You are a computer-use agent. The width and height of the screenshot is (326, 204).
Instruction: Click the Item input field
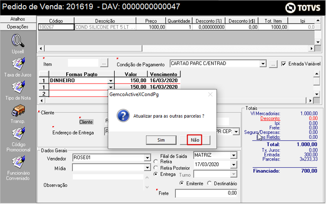(83, 63)
